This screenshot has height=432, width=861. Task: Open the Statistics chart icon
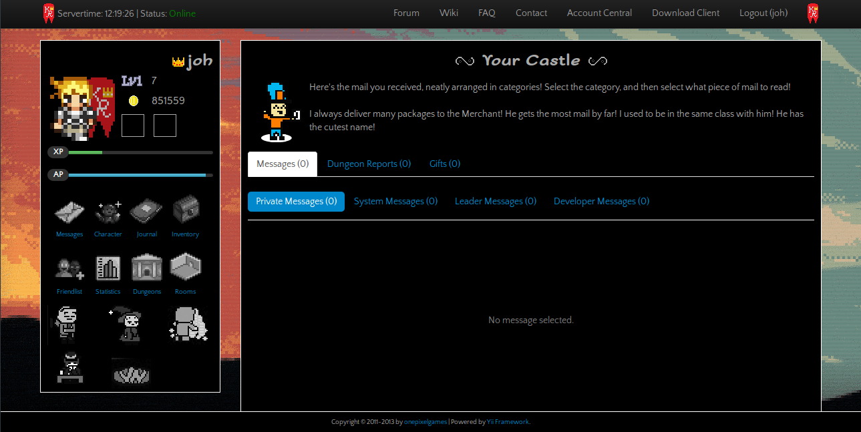108,268
